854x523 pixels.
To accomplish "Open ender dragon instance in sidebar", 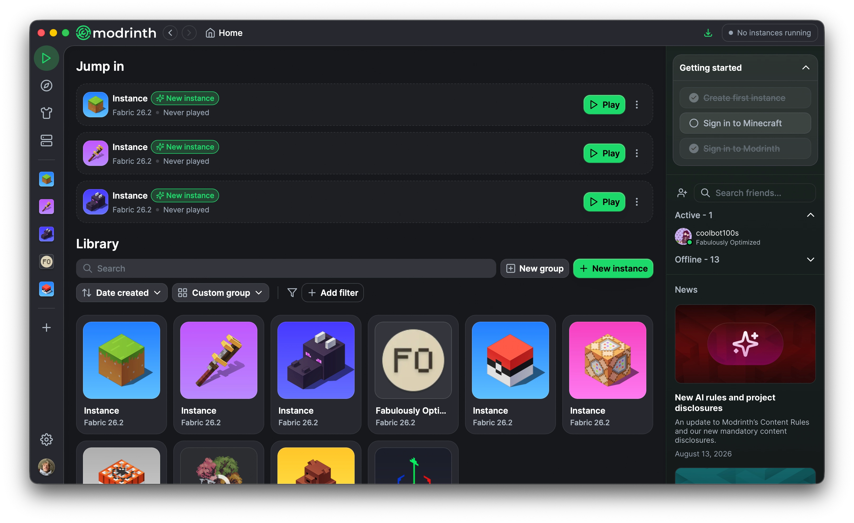I will (47, 234).
